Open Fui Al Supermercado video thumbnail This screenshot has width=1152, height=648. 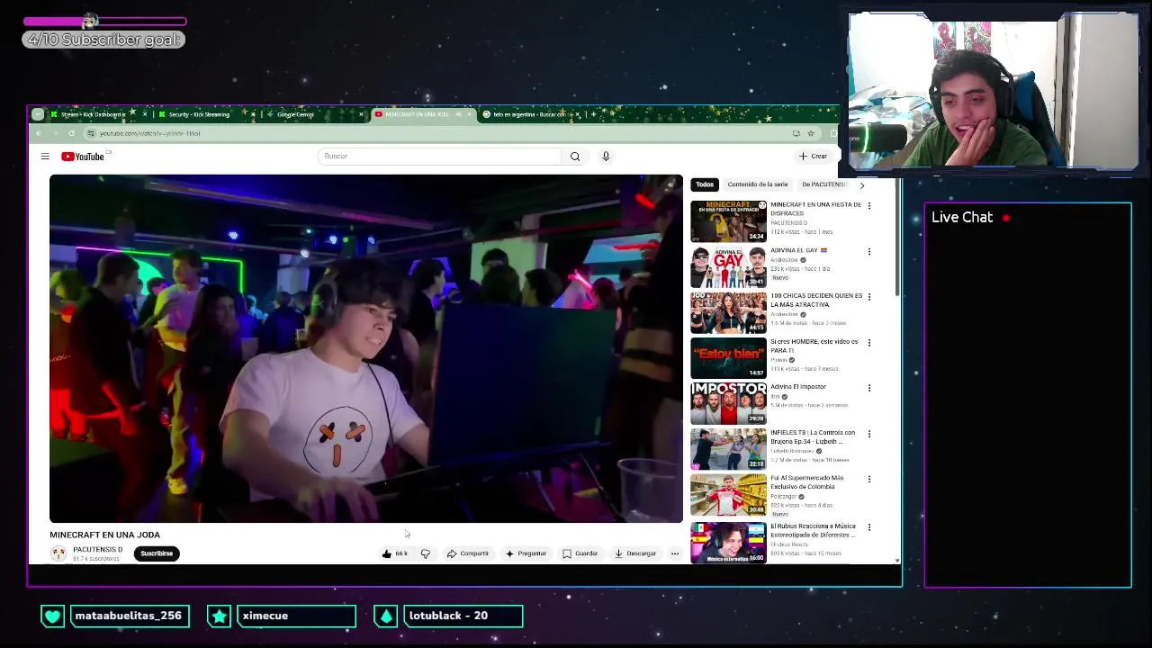point(728,495)
